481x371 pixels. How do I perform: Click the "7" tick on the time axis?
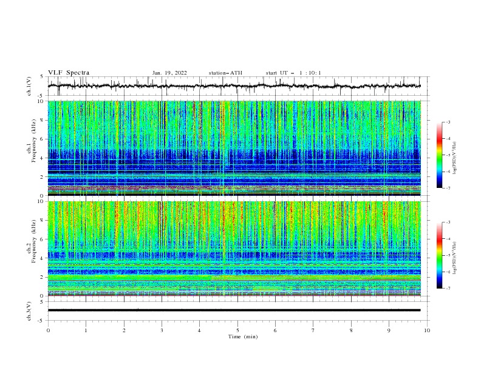pos(313,330)
